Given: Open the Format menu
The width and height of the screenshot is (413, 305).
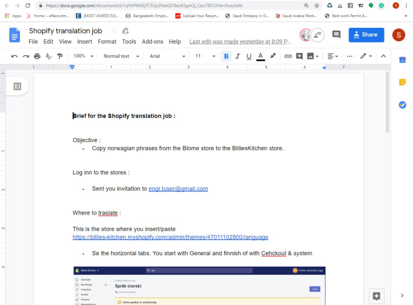Looking at the screenshot, I should tap(107, 41).
